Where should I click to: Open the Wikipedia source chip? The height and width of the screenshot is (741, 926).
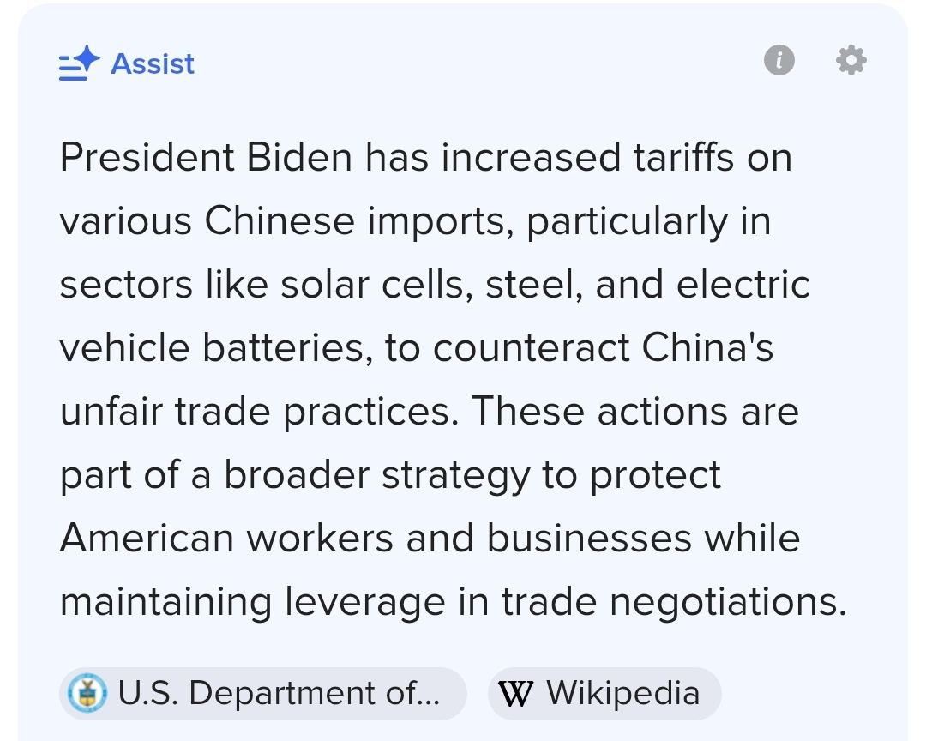point(604,693)
